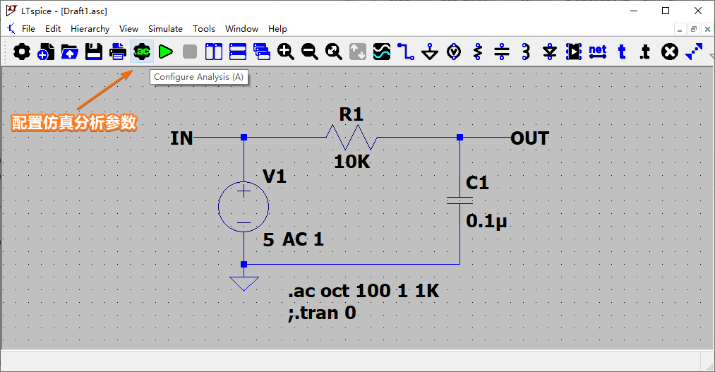Tile windows horizontally
The width and height of the screenshot is (715, 372).
(238, 52)
